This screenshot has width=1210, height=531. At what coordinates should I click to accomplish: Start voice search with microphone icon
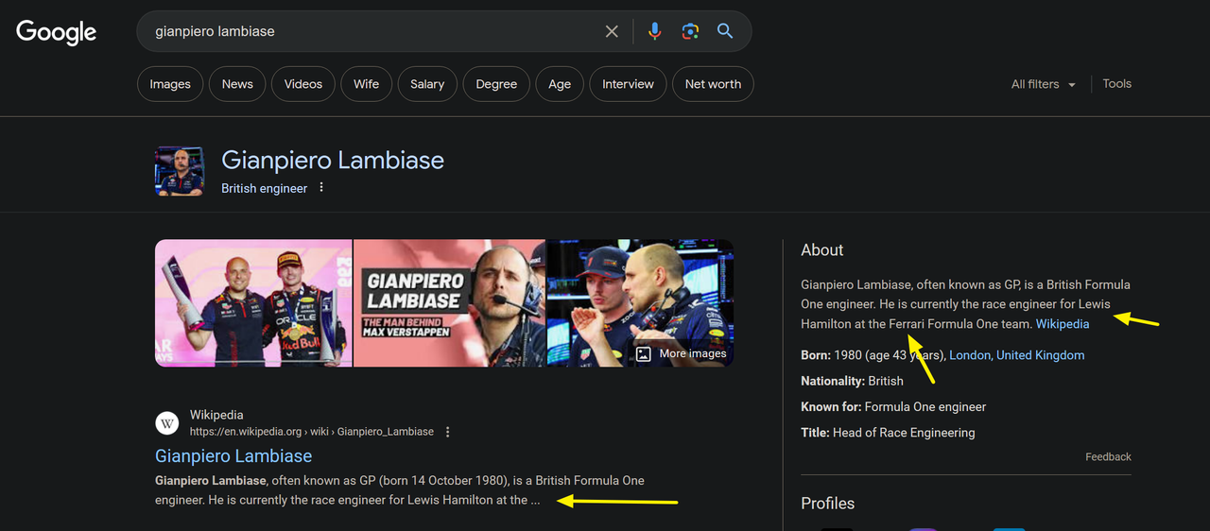654,31
